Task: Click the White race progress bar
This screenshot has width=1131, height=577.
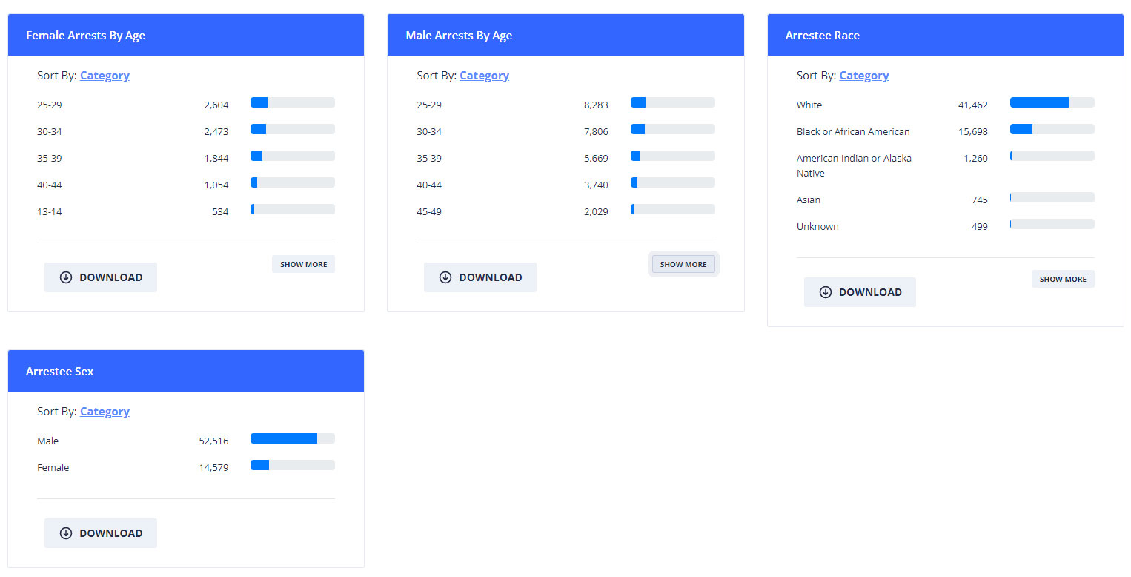Action: coord(1052,102)
